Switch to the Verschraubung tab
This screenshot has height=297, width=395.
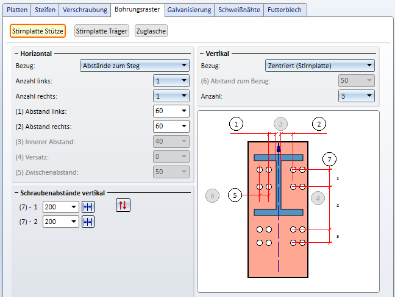tap(87, 10)
